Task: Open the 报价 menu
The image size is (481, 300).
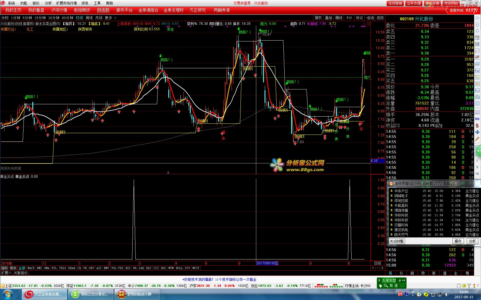Action: (x=36, y=3)
